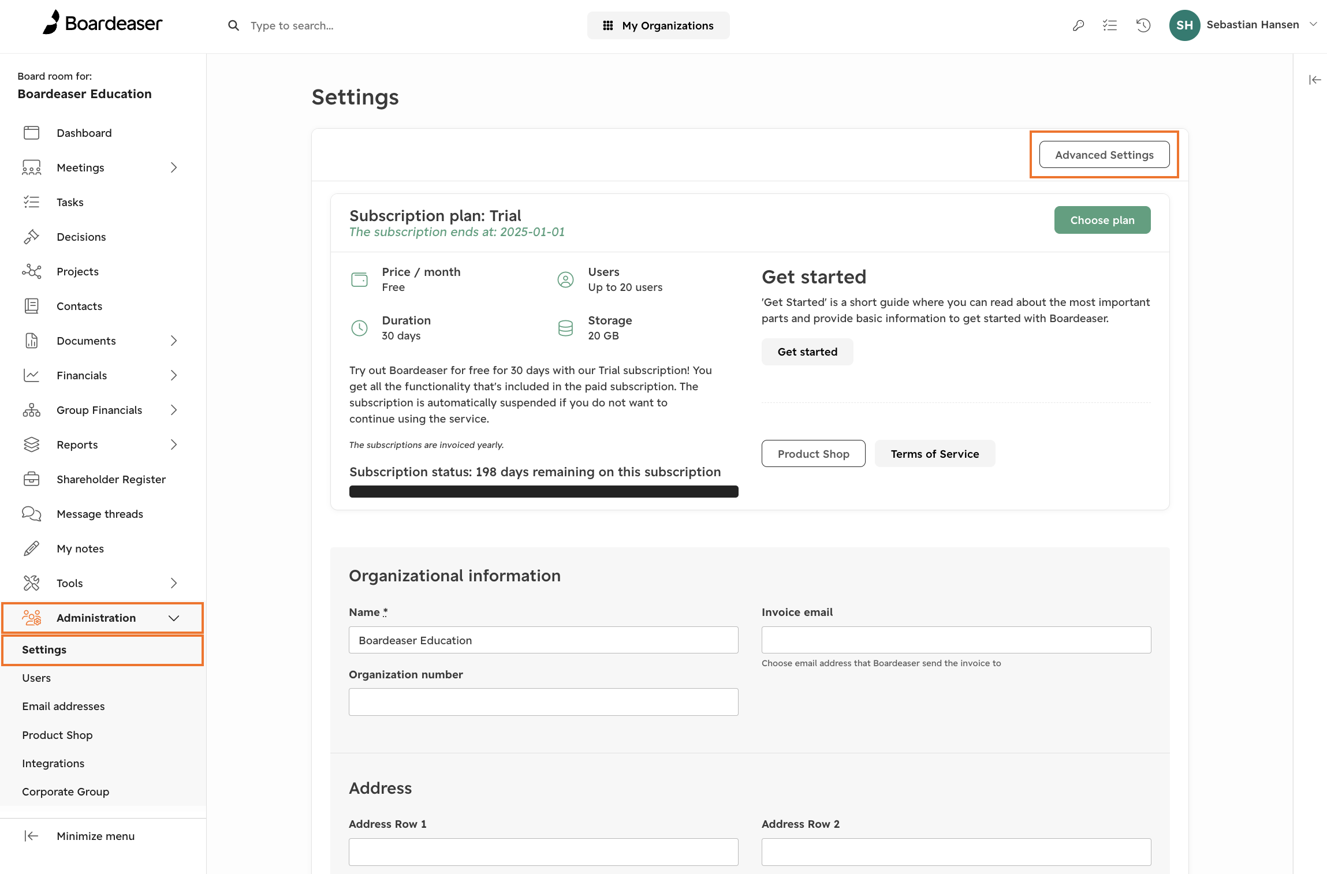Click the Message threads chat icon

[31, 514]
